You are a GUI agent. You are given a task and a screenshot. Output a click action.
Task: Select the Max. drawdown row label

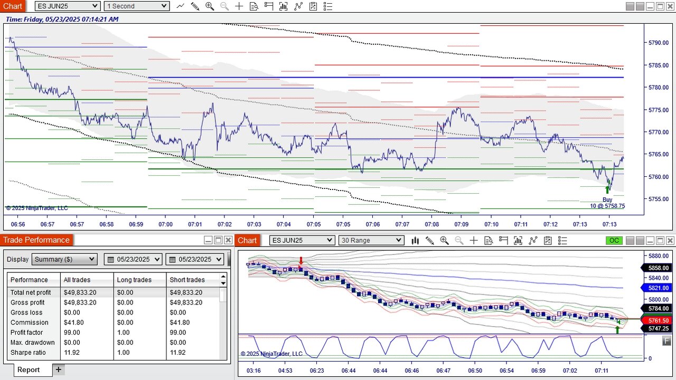tap(33, 343)
